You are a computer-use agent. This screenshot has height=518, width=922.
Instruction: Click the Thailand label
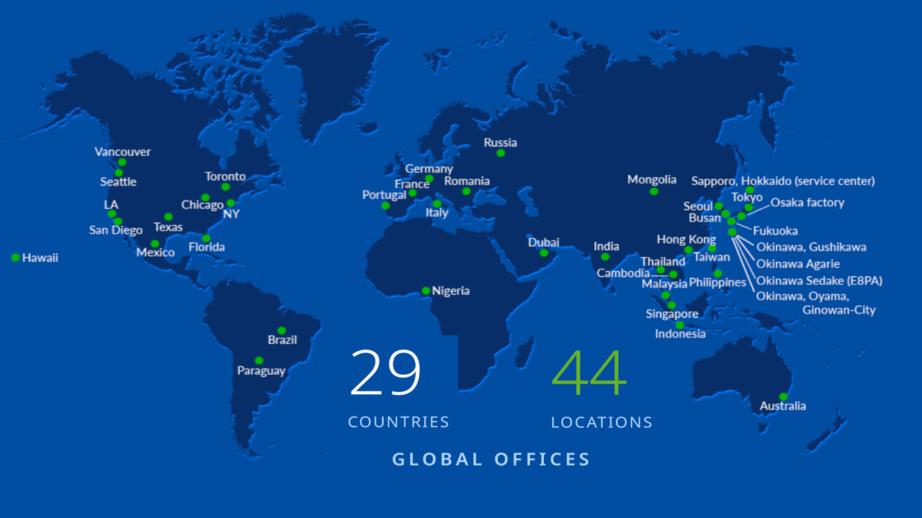pos(663,261)
